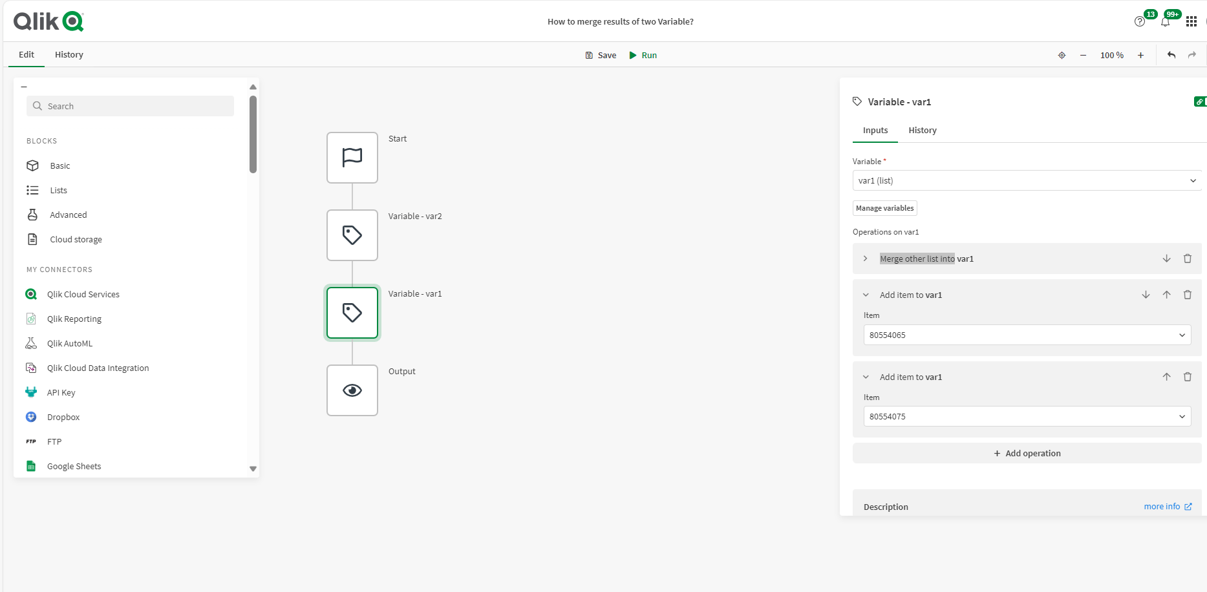1207x592 pixels.
Task: Delete the Merge other list operation
Action: coord(1188,259)
